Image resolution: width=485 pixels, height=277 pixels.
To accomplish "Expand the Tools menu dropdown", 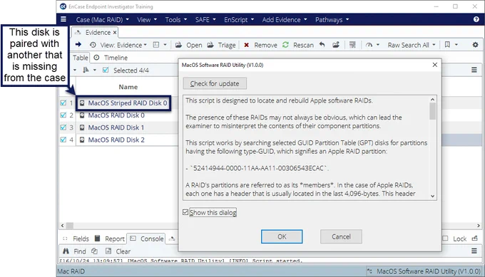I will click(x=175, y=20).
